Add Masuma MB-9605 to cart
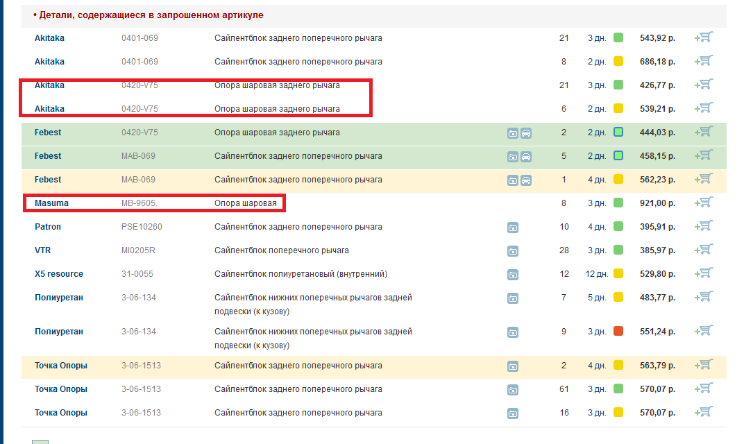The height and width of the screenshot is (444, 753). (x=704, y=202)
